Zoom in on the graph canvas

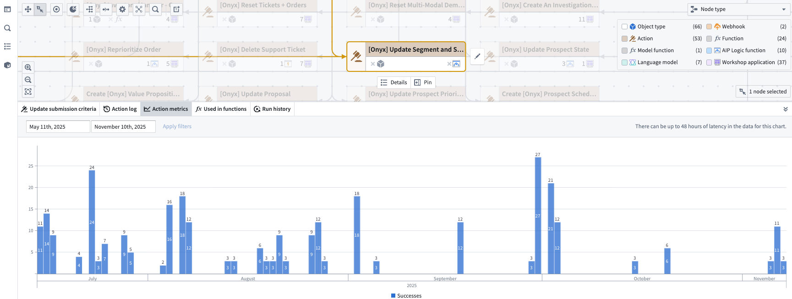coord(28,67)
